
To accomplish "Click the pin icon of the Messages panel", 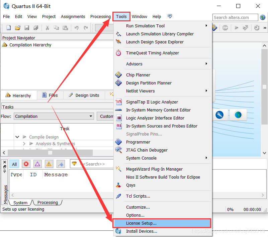I will click(5, 171).
